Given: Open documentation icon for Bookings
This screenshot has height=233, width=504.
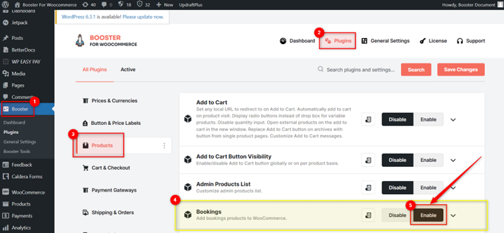Looking at the screenshot, I should [x=368, y=215].
